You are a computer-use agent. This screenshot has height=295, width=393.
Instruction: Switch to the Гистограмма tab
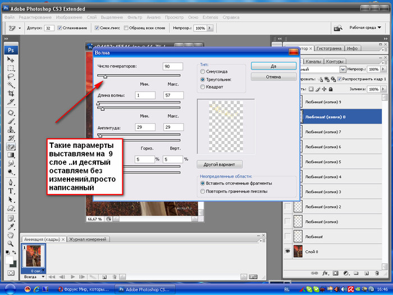click(x=329, y=48)
